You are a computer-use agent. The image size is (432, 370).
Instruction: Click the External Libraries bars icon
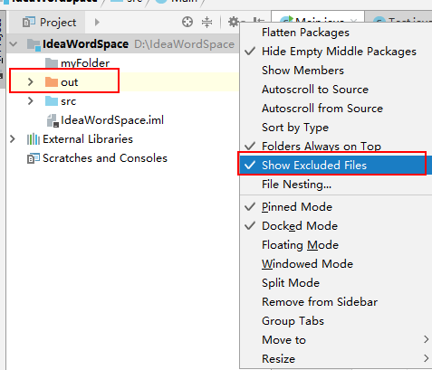click(34, 139)
